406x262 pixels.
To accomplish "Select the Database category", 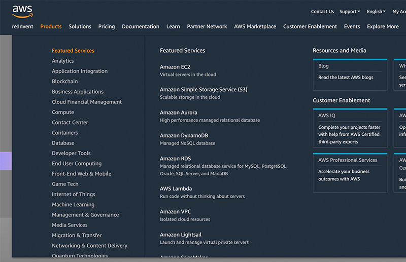I will [63, 143].
